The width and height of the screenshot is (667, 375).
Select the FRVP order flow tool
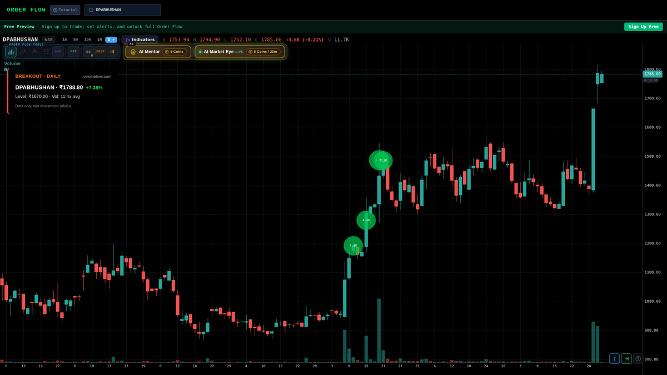tap(100, 52)
